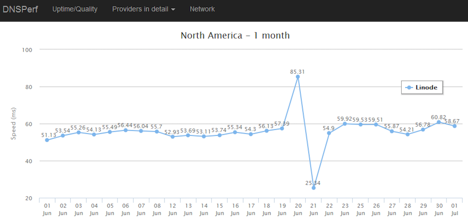The width and height of the screenshot is (468, 222).
Task: Click the Linode legend line marker icon
Action: [409, 87]
